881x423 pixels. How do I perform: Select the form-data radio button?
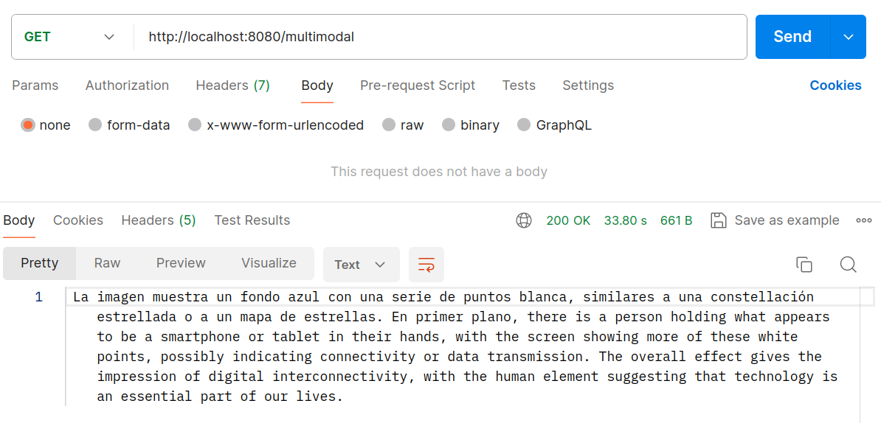click(x=95, y=125)
